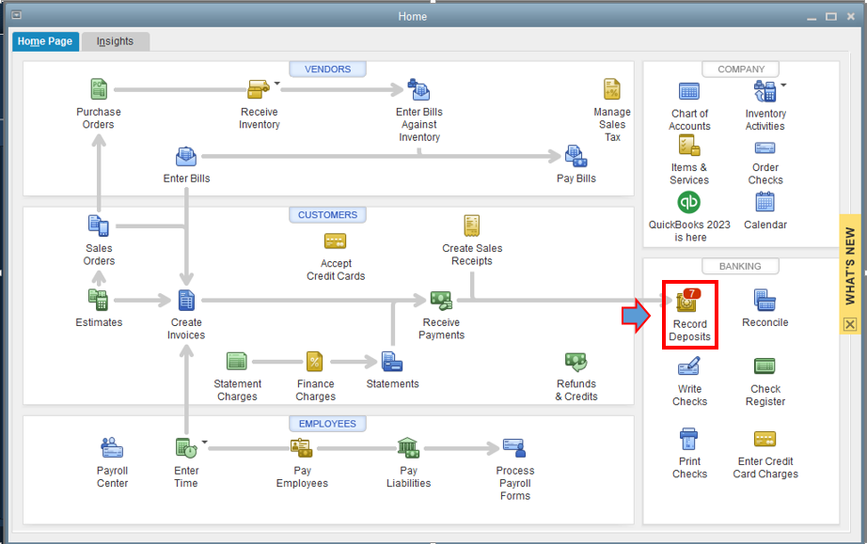Open the Reconcile icon
Viewport: 867px width, 544px height.
coord(765,300)
